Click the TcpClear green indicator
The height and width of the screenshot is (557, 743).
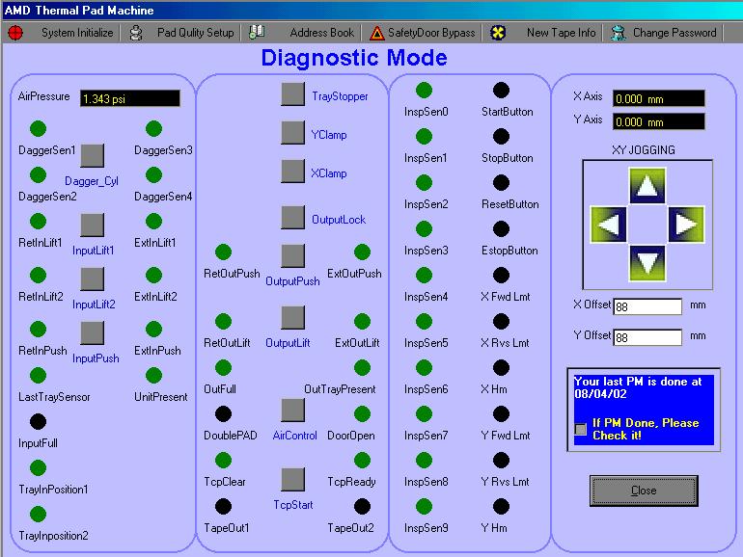223,460
